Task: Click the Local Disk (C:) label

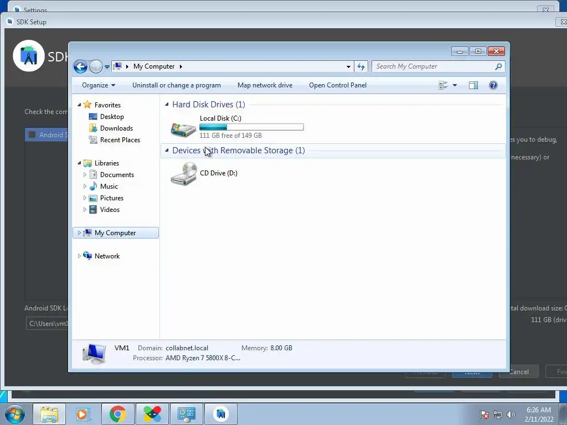Action: point(220,118)
